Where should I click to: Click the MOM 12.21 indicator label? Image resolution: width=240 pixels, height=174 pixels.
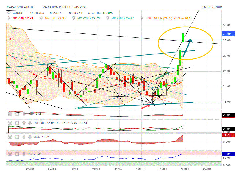[x=41, y=137]
